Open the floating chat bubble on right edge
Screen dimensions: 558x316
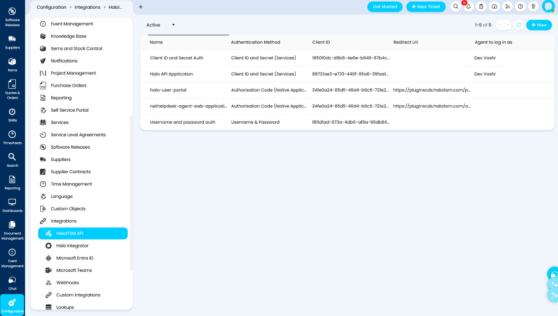point(553,274)
